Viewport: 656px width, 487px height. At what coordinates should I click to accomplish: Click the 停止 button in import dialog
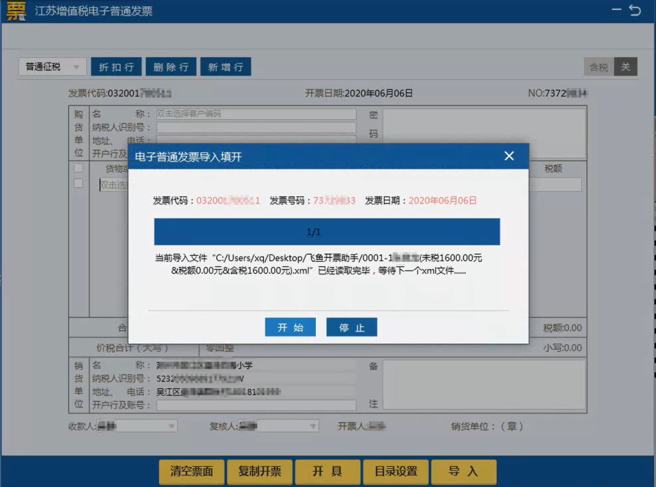[352, 327]
